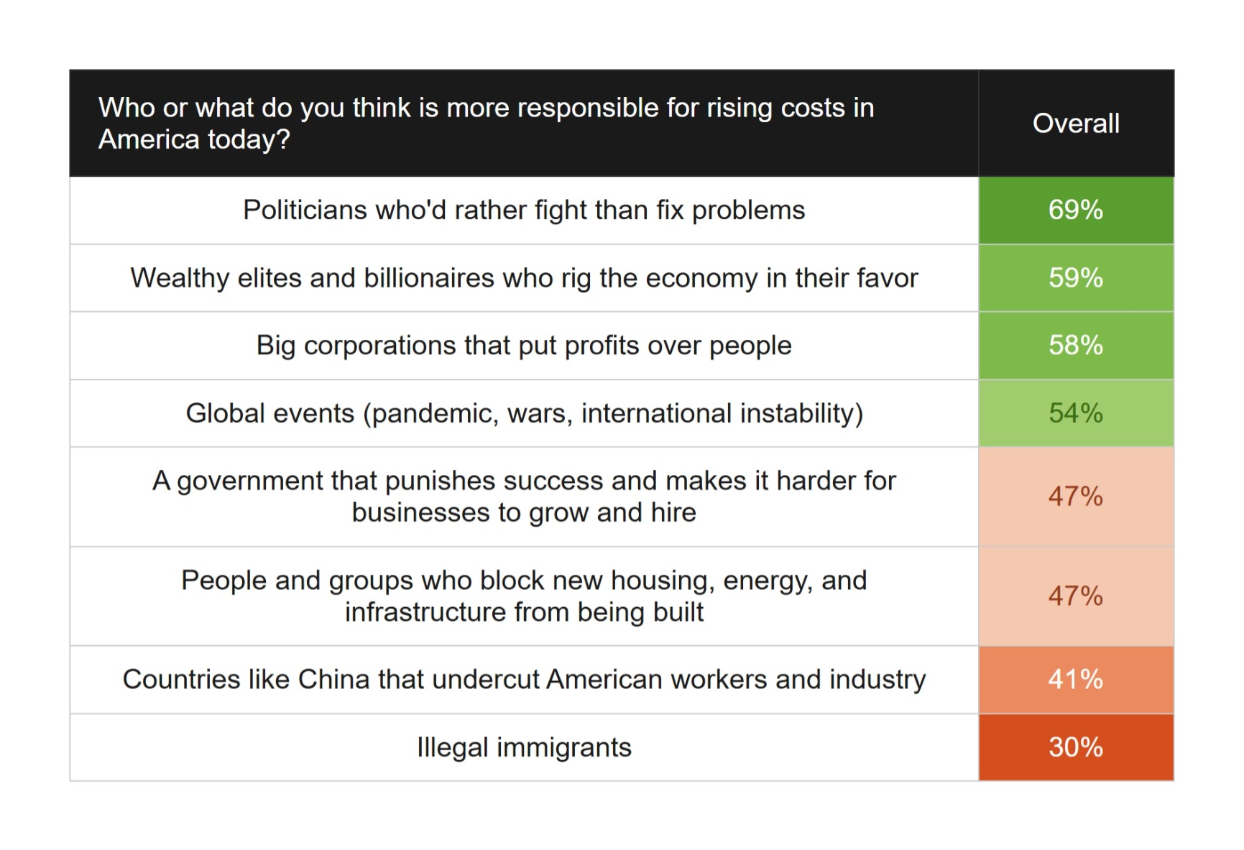Click the 'Global events' row label
This screenshot has width=1244, height=850.
(x=524, y=413)
